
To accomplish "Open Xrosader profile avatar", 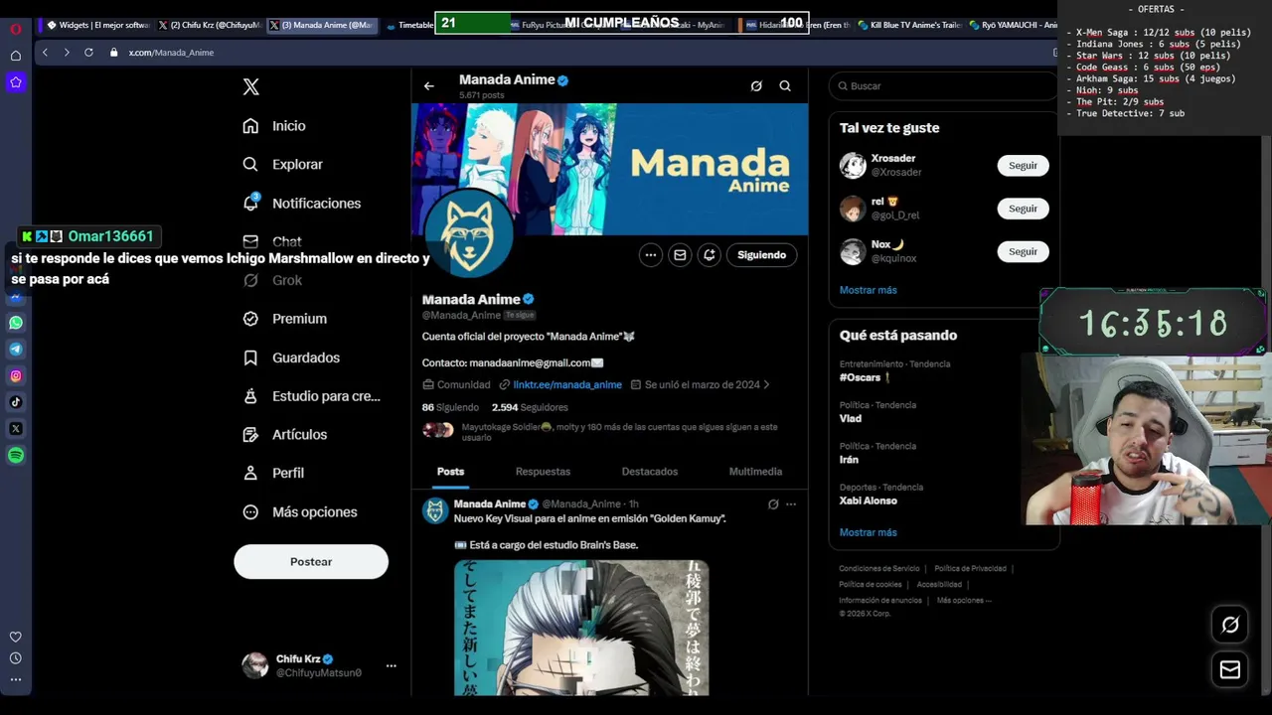I will coord(853,166).
